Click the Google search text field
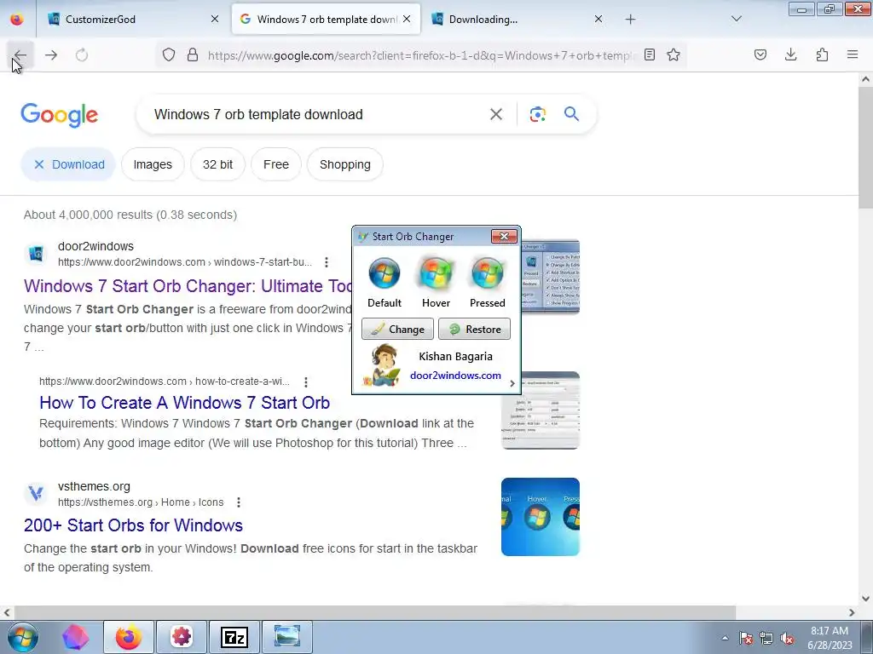Viewport: 873px width, 654px height. coord(315,115)
